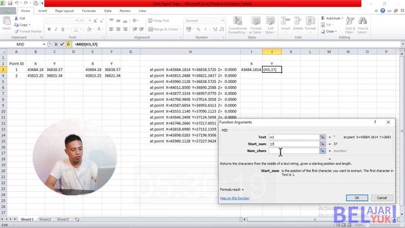405x228 pixels.
Task: Click the Increase Decimal icon
Action: click(215, 29)
